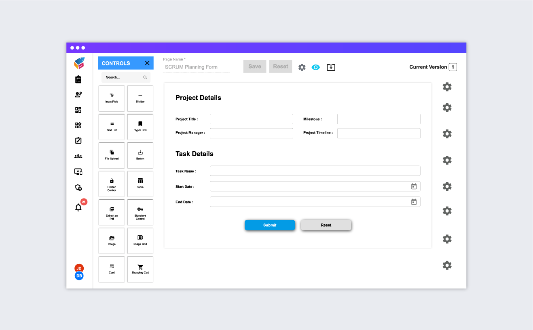This screenshot has width=533, height=330.
Task: Select the Signature Control
Action: click(x=140, y=212)
